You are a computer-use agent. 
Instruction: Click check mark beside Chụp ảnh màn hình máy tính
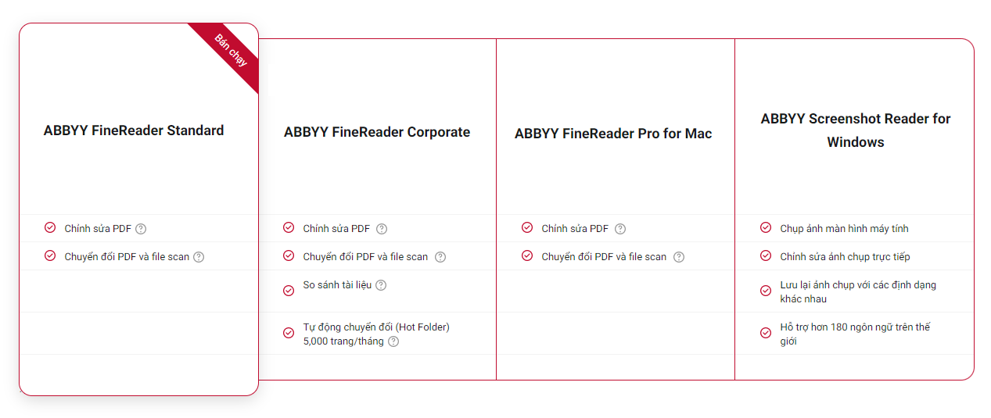(766, 228)
